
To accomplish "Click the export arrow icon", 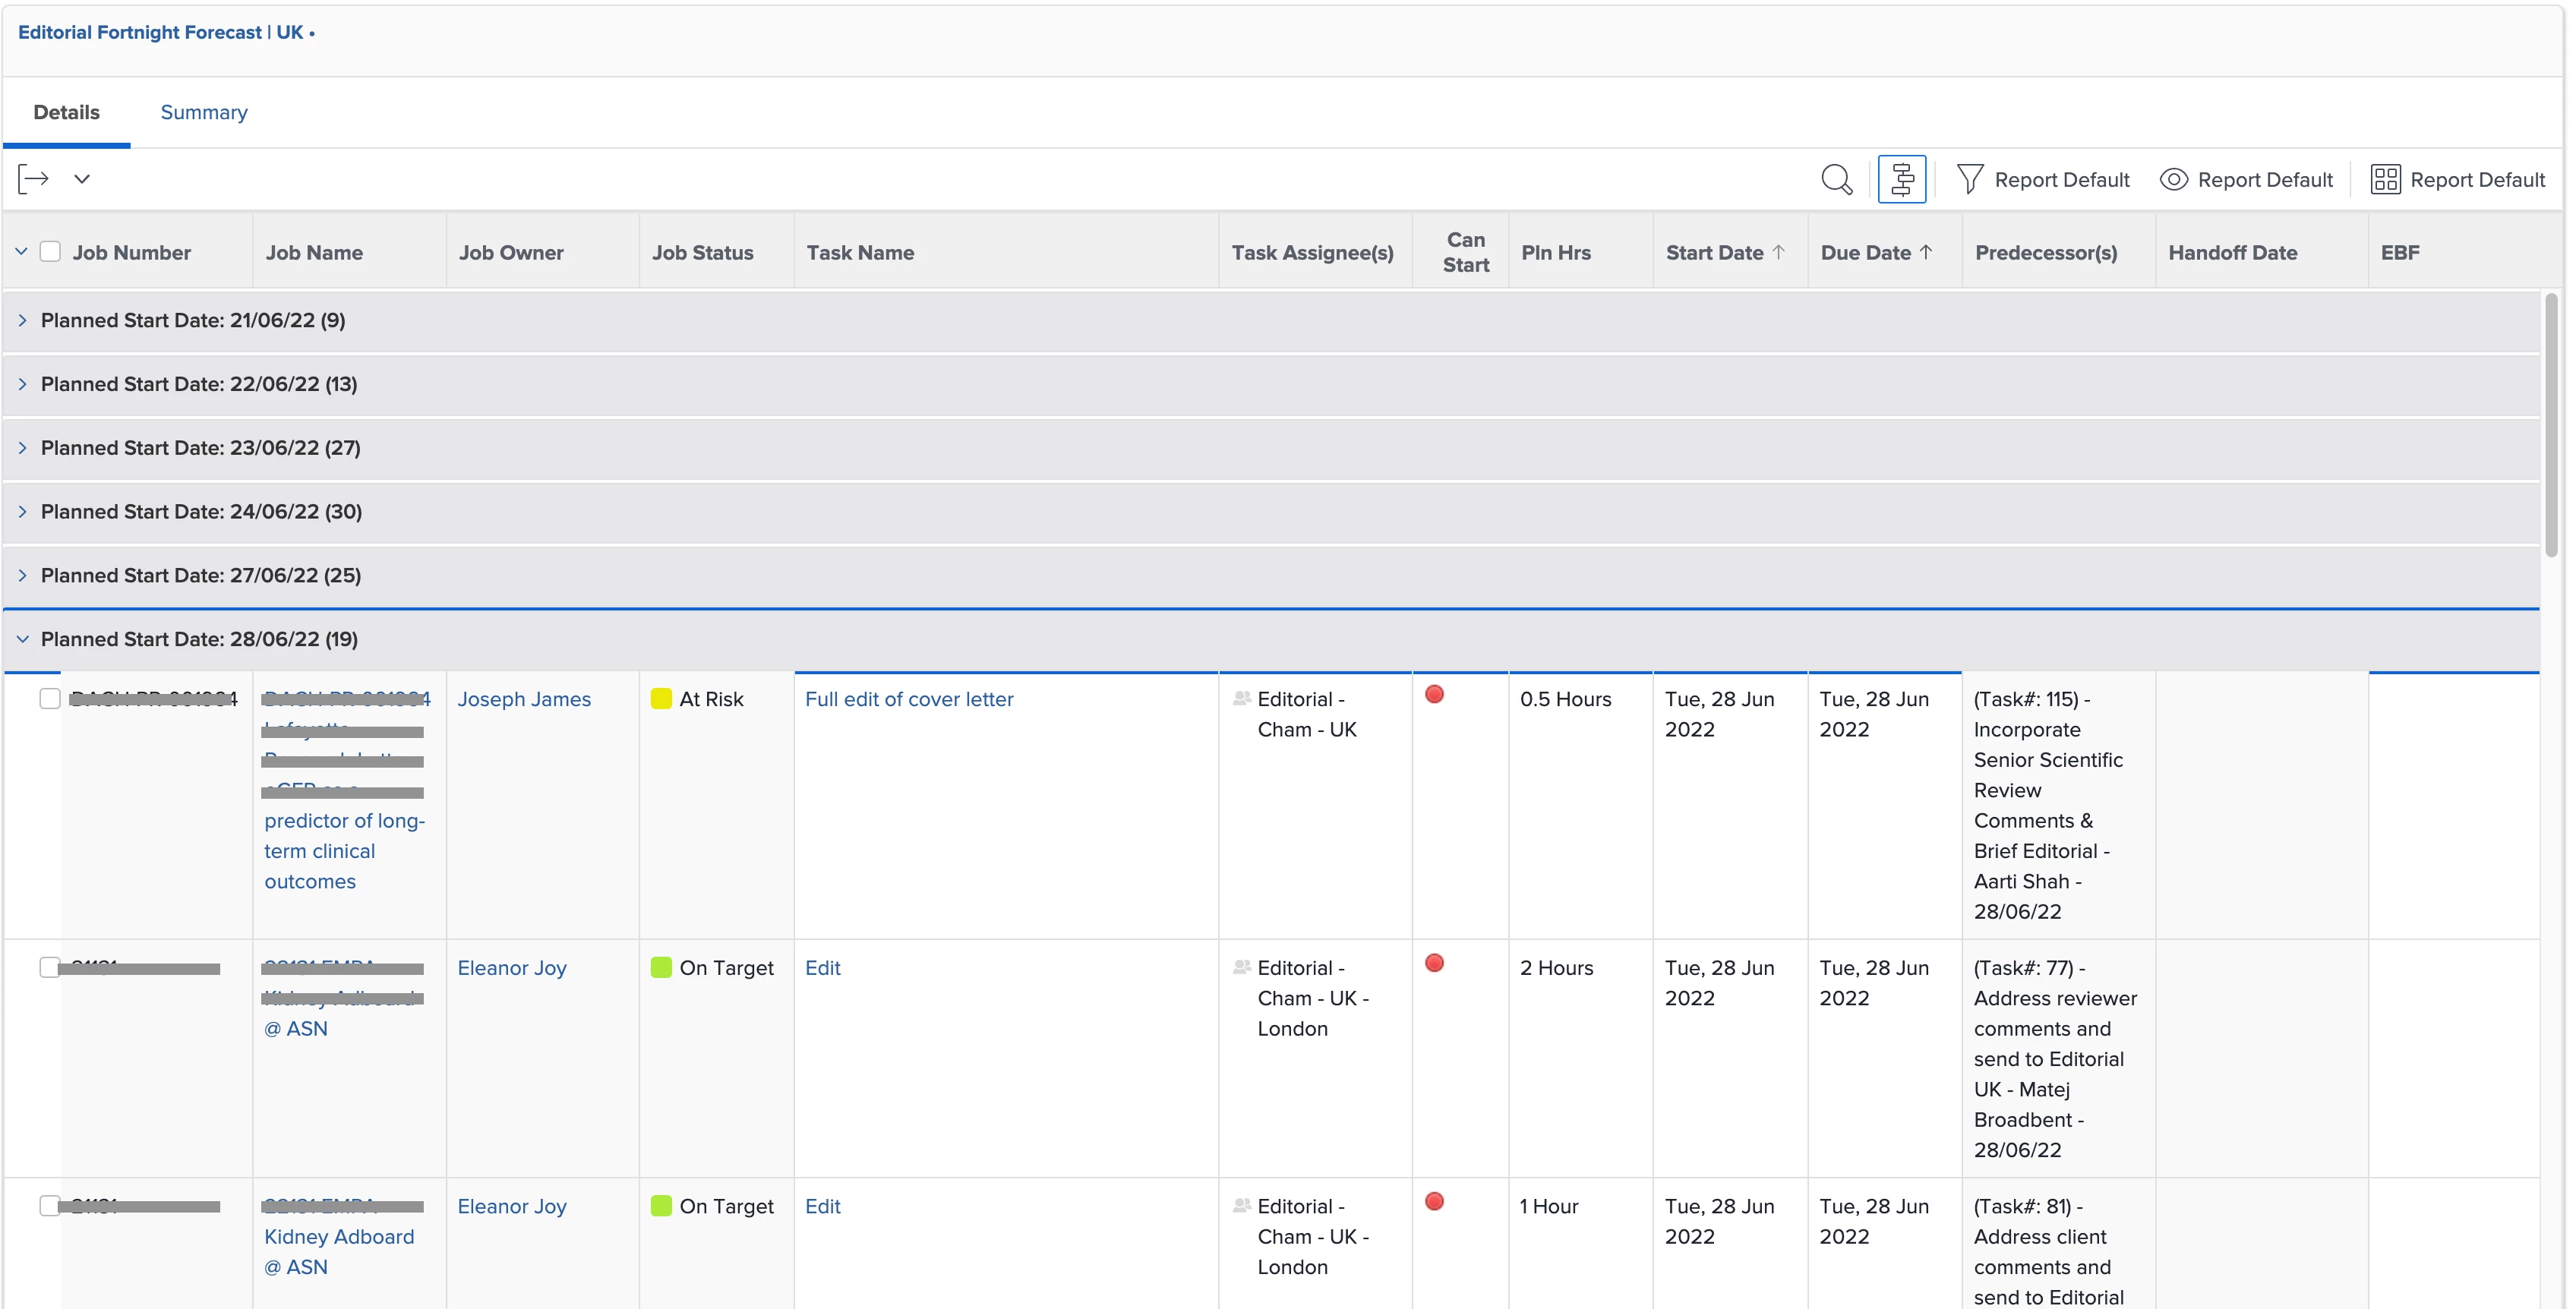I will tap(33, 179).
